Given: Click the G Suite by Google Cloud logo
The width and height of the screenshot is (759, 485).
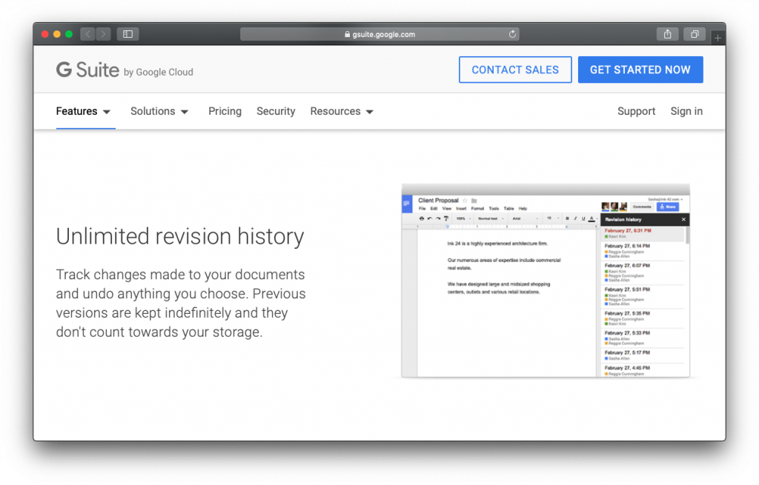Looking at the screenshot, I should pyautogui.click(x=125, y=70).
